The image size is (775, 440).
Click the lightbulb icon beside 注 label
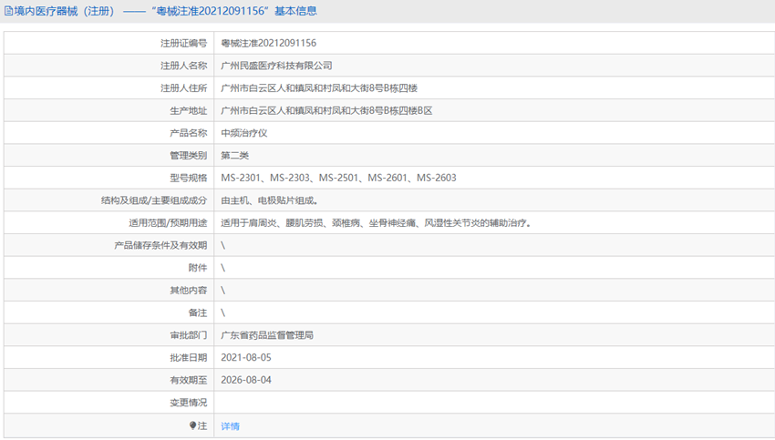click(x=192, y=425)
